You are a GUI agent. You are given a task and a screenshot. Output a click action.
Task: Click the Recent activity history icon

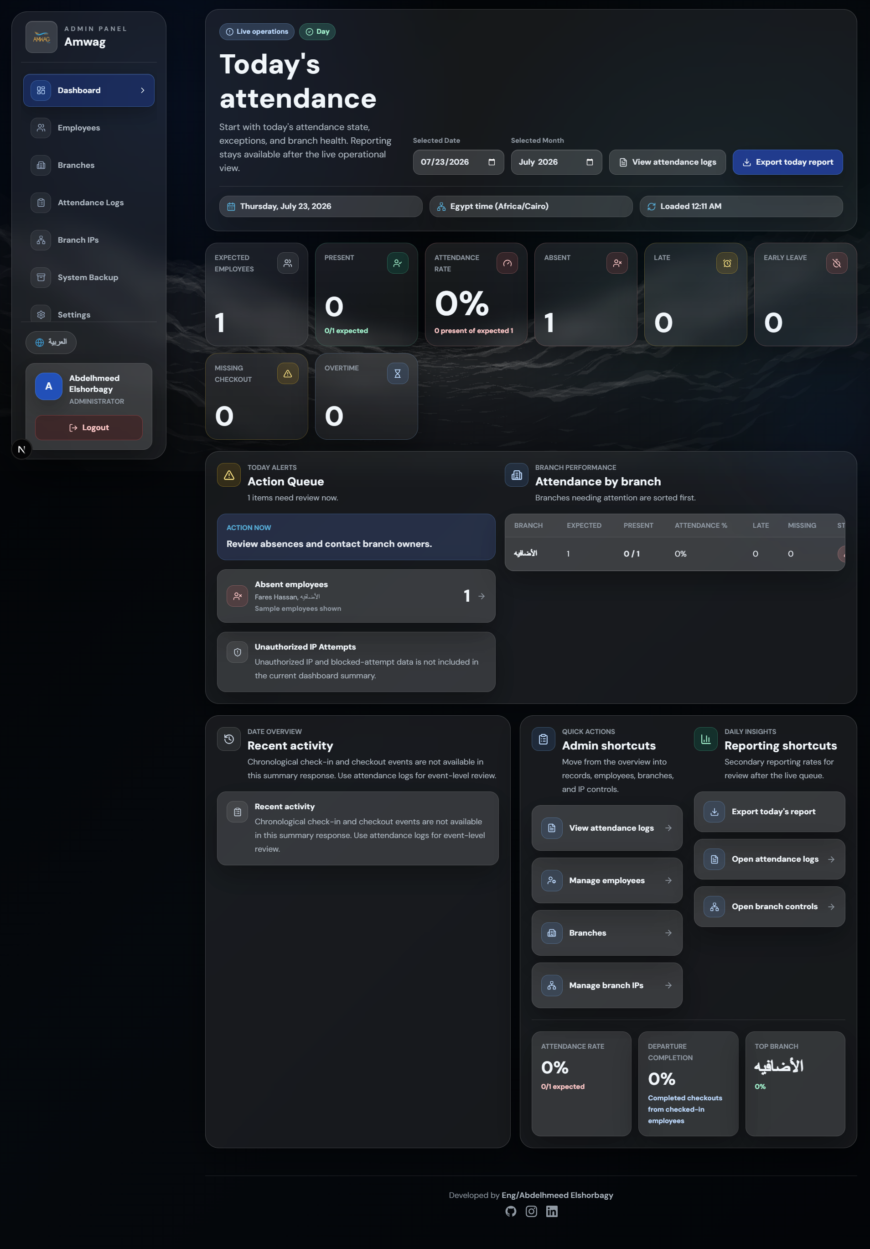point(229,739)
